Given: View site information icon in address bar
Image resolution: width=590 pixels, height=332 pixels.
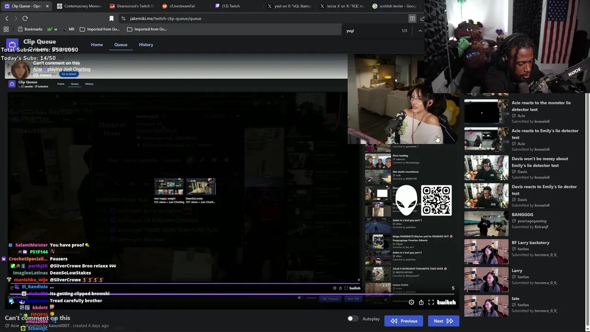Looking at the screenshot, I should (123, 18).
